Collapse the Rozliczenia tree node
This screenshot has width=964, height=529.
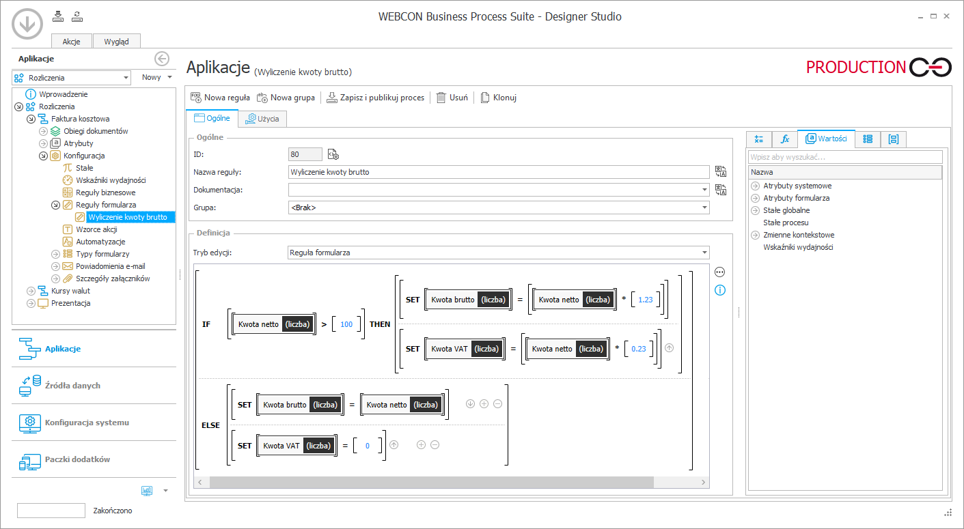click(x=18, y=106)
